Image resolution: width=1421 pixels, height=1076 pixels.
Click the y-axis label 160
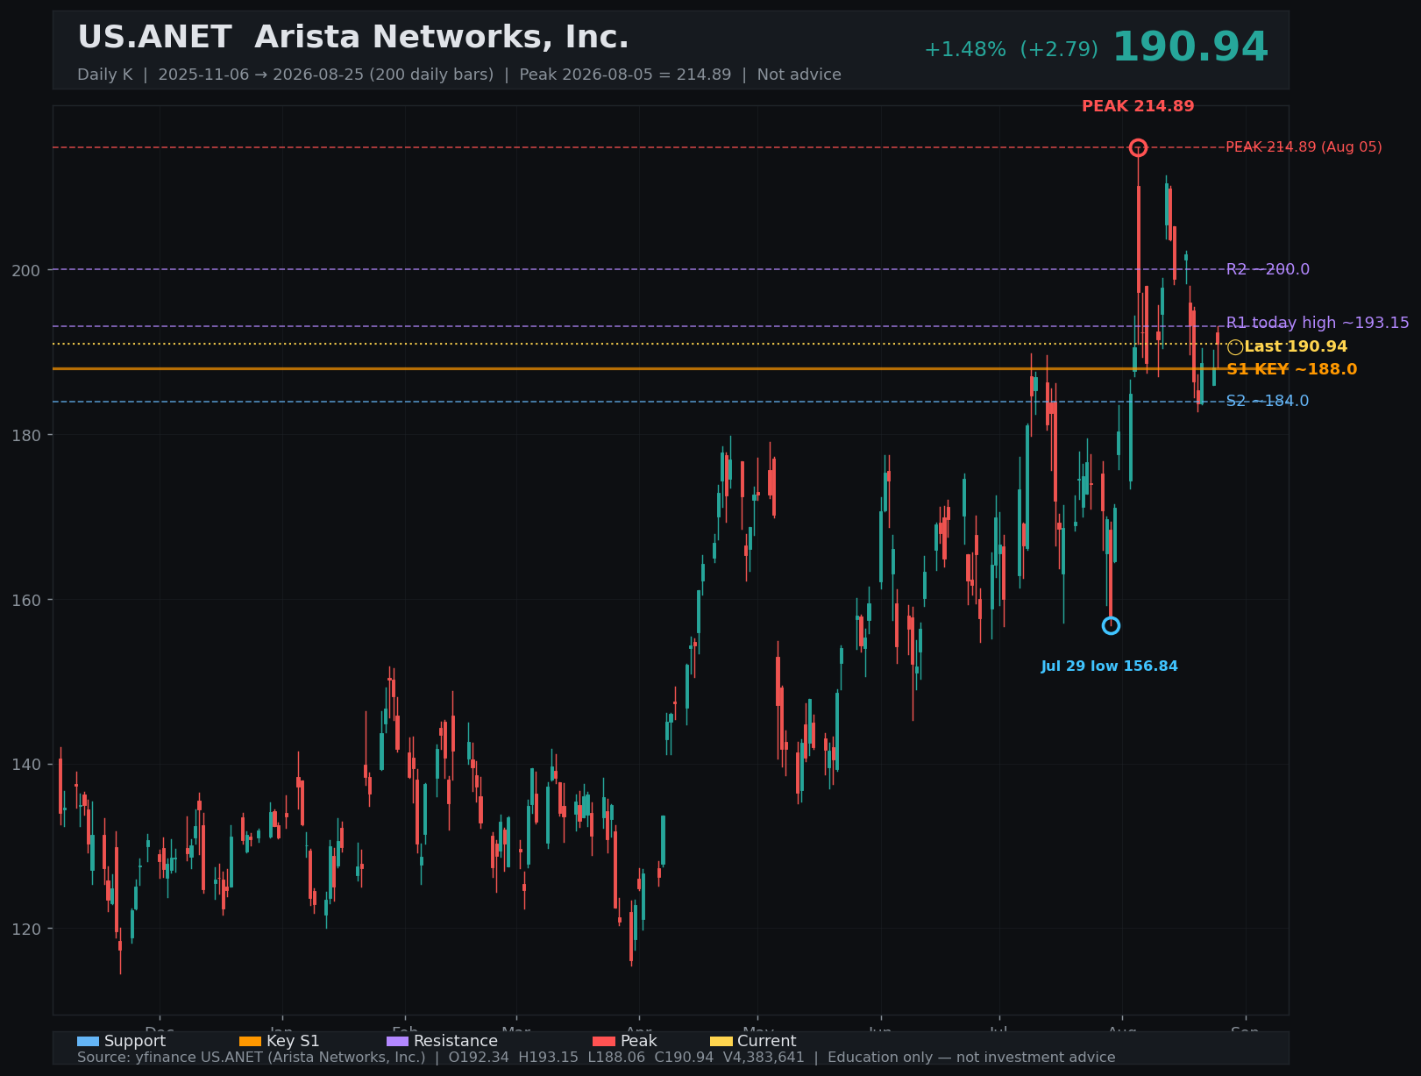click(26, 600)
